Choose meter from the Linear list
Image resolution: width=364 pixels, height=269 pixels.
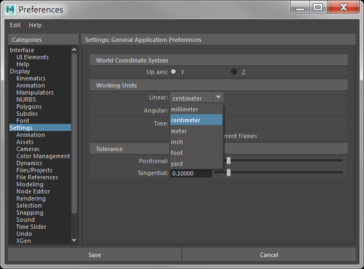(196, 131)
